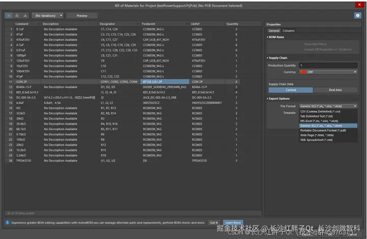This screenshot has width=367, height=239.
Task: Select Cached supply chain data
Action: [291, 90]
